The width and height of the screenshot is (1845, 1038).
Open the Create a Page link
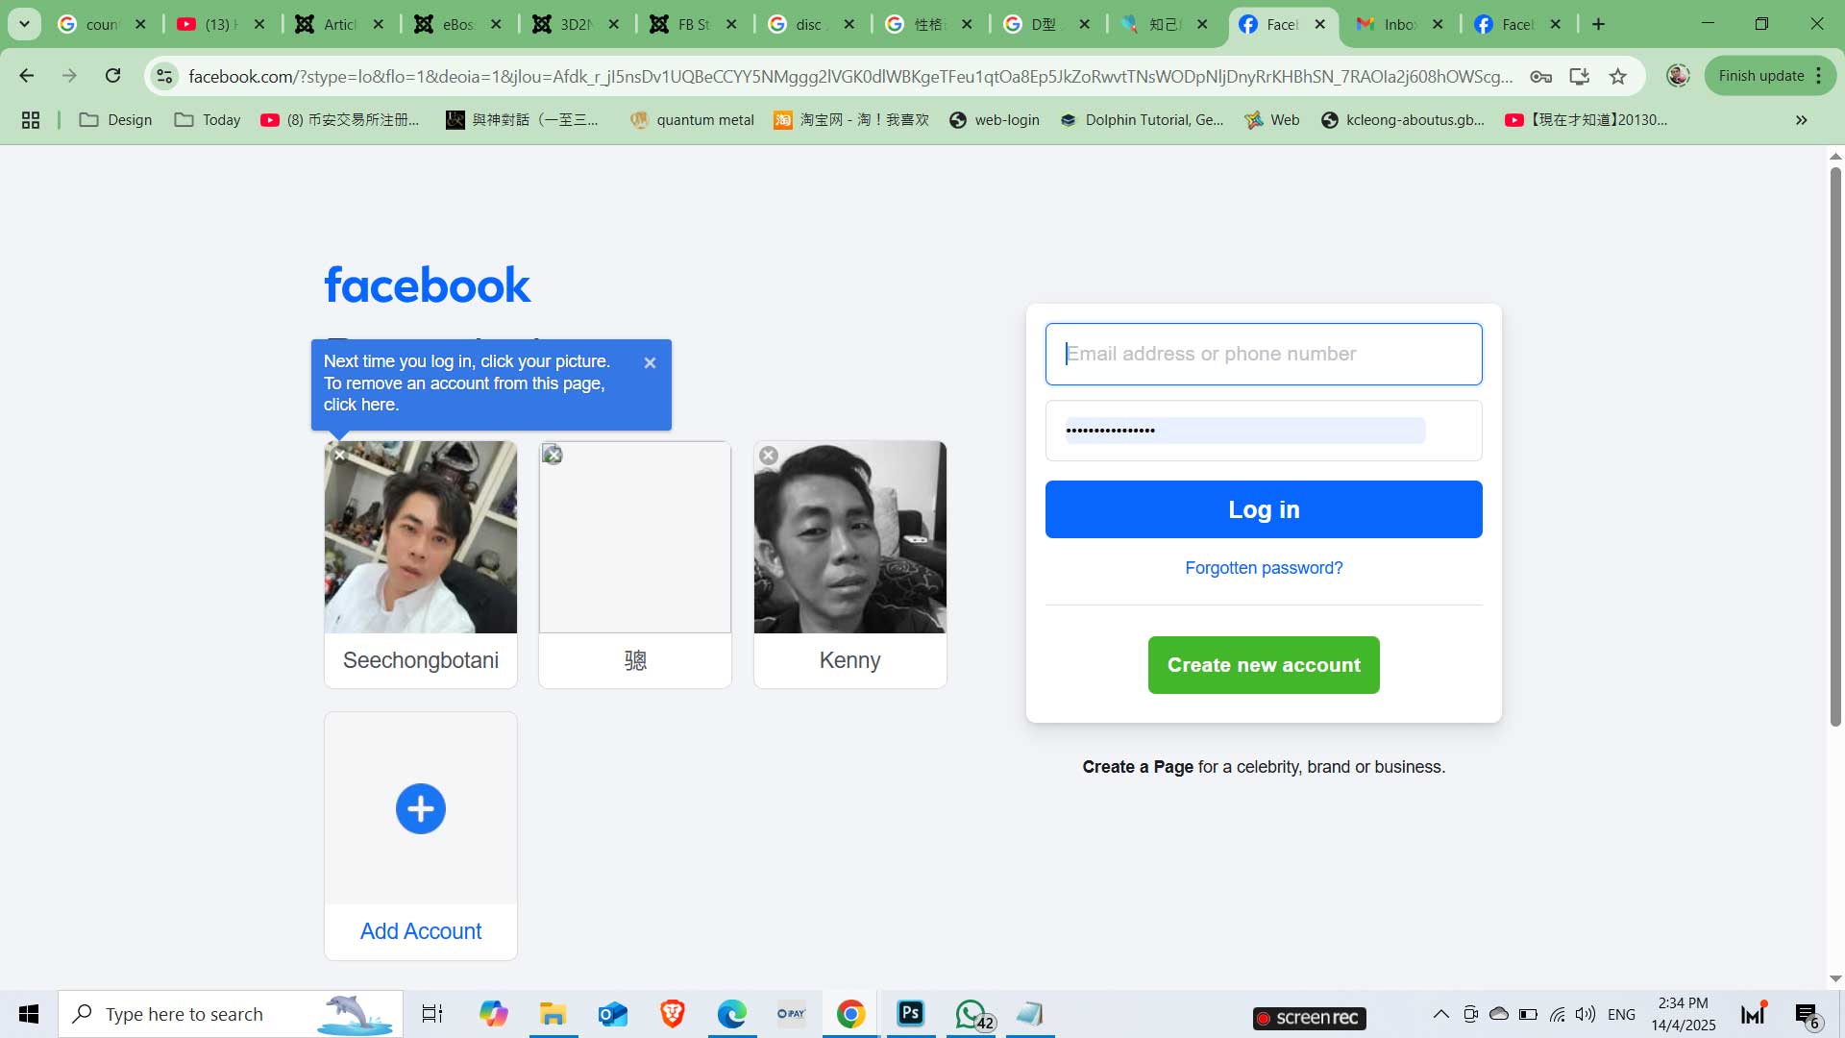pyautogui.click(x=1138, y=767)
